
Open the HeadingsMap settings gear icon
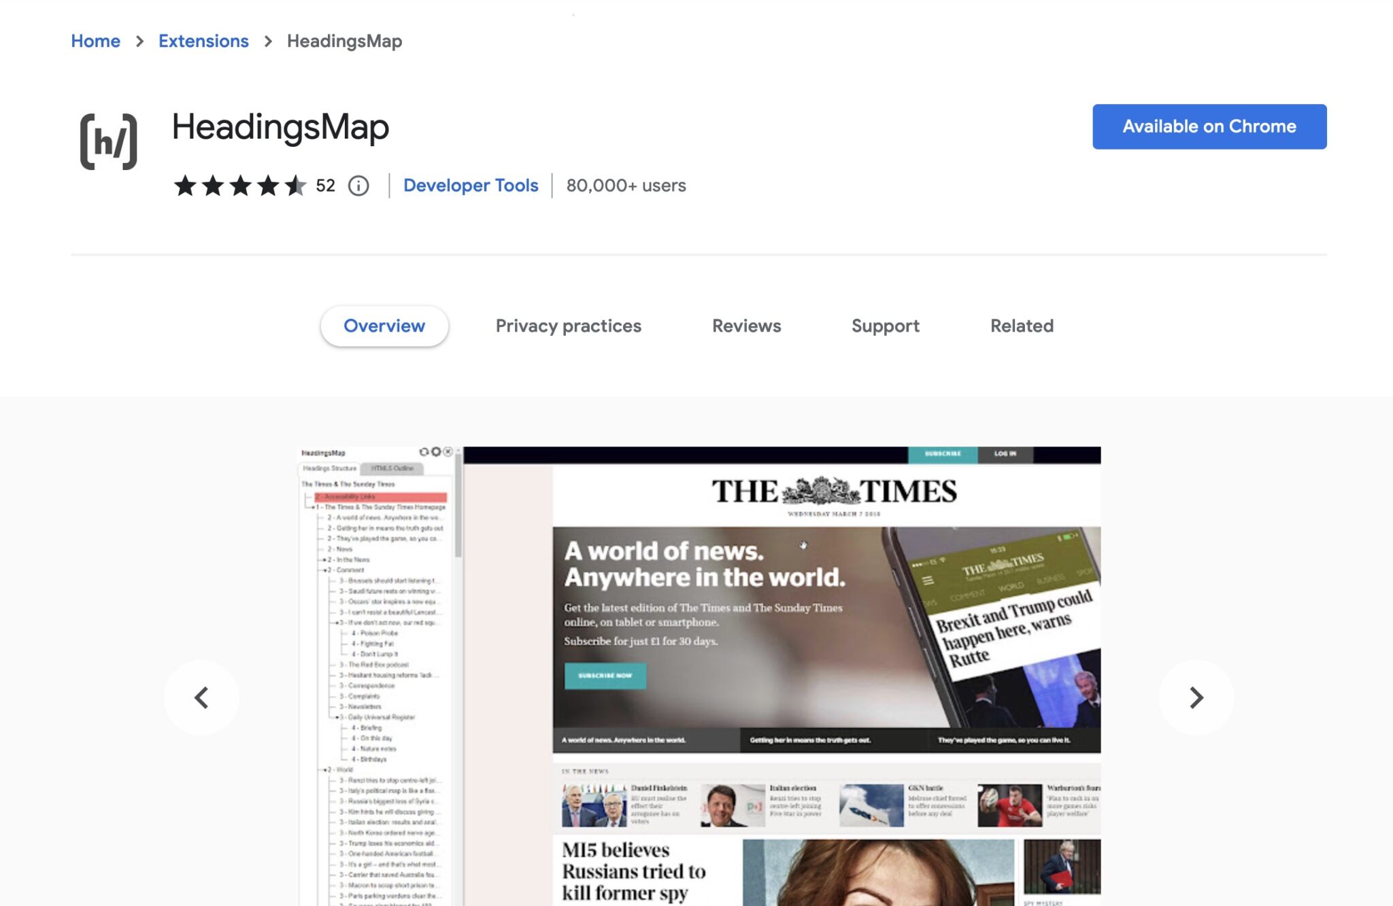click(x=435, y=453)
